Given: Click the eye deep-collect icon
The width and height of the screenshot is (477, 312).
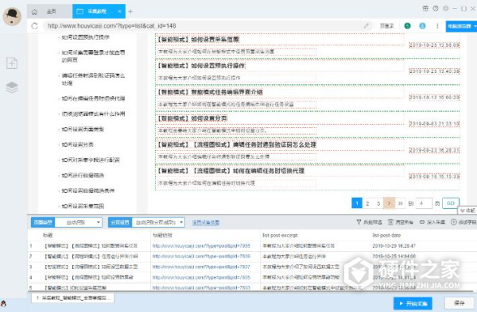Looking at the screenshot, I should click(x=422, y=222).
